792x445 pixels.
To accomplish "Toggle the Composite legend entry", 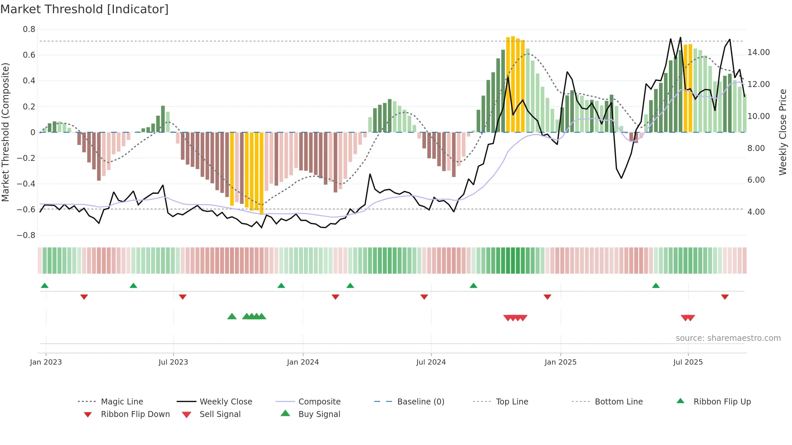I will pyautogui.click(x=308, y=401).
